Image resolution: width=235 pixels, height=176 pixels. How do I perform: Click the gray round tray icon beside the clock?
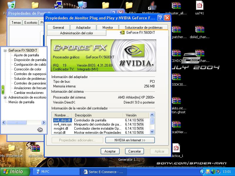[218, 172]
